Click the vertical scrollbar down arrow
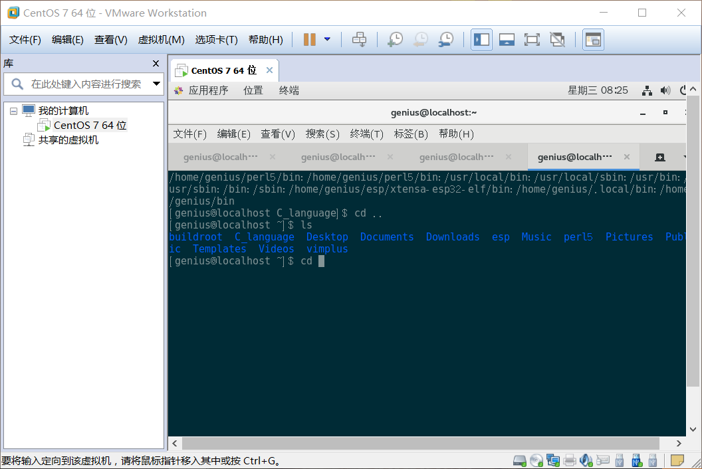 pyautogui.click(x=693, y=429)
